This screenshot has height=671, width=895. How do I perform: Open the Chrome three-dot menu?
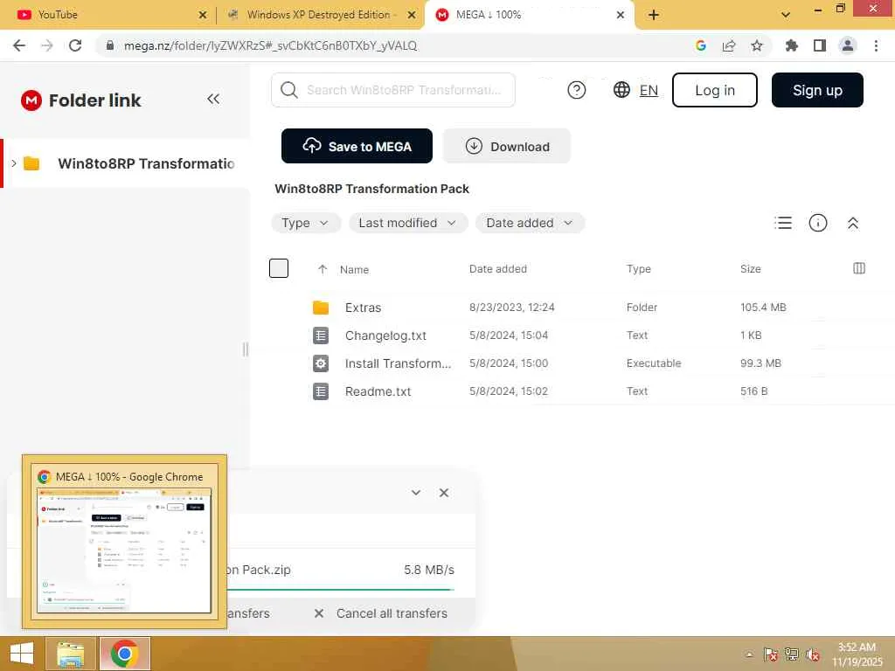(876, 45)
